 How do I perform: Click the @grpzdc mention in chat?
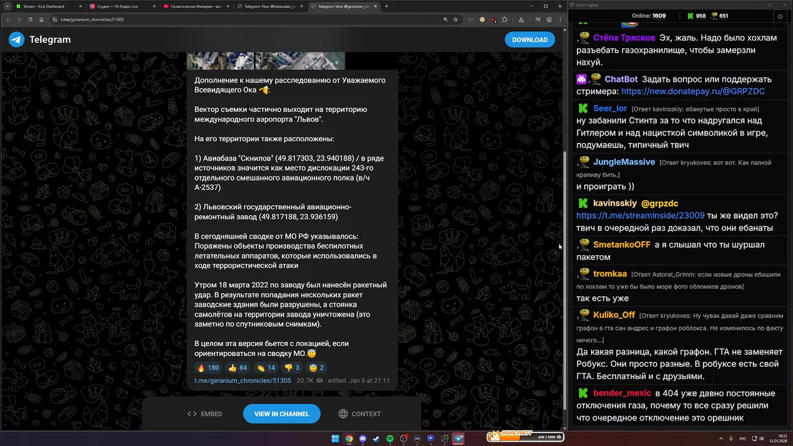[659, 203]
